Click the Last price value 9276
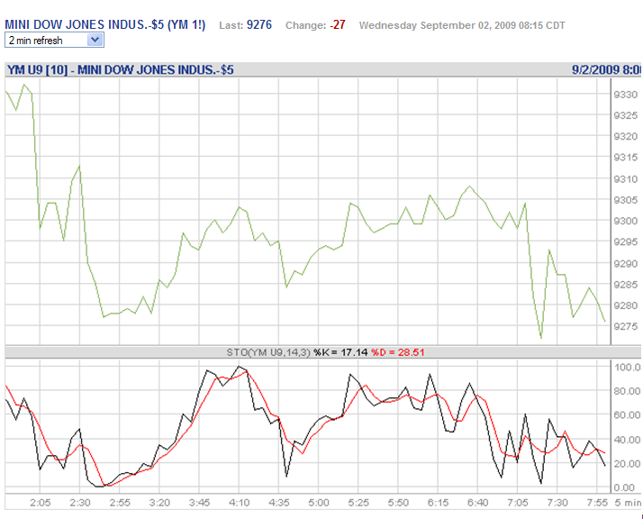The image size is (643, 519). pyautogui.click(x=259, y=24)
